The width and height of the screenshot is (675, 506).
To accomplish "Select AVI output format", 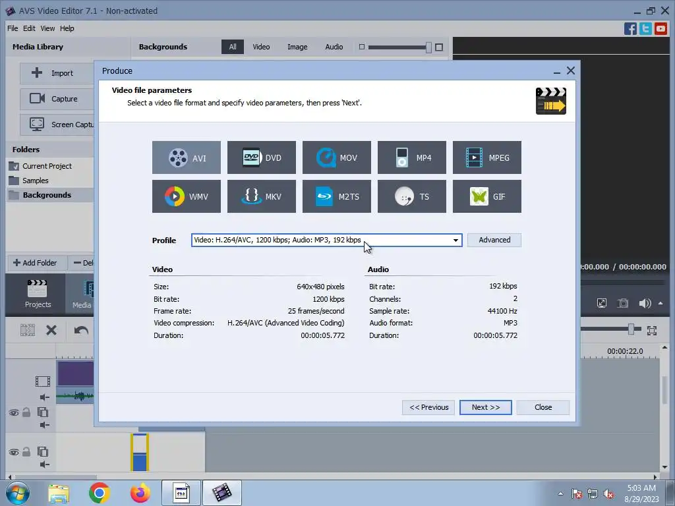I will pos(186,157).
